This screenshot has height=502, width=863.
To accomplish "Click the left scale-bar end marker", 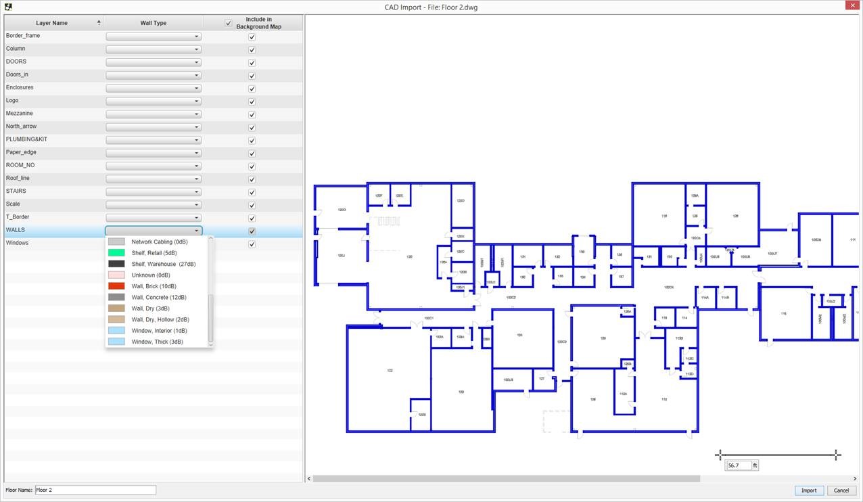I will tap(720, 455).
